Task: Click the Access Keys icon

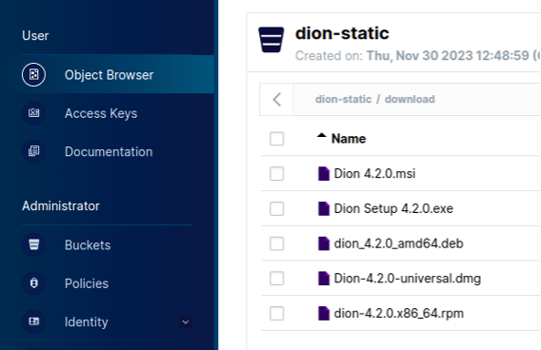Action: 33,113
